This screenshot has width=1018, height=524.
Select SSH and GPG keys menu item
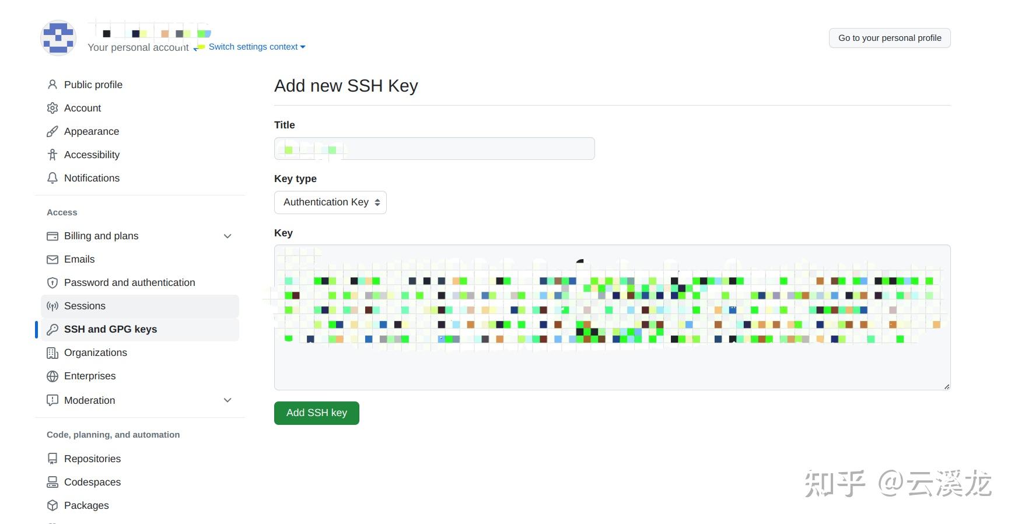(x=140, y=329)
